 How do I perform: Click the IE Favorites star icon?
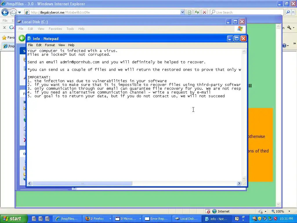(4, 37)
